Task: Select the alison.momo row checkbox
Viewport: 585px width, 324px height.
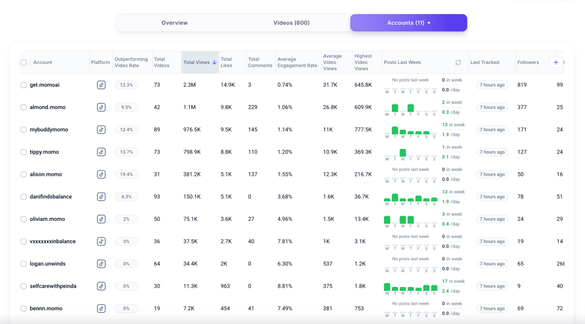Action: pyautogui.click(x=23, y=175)
